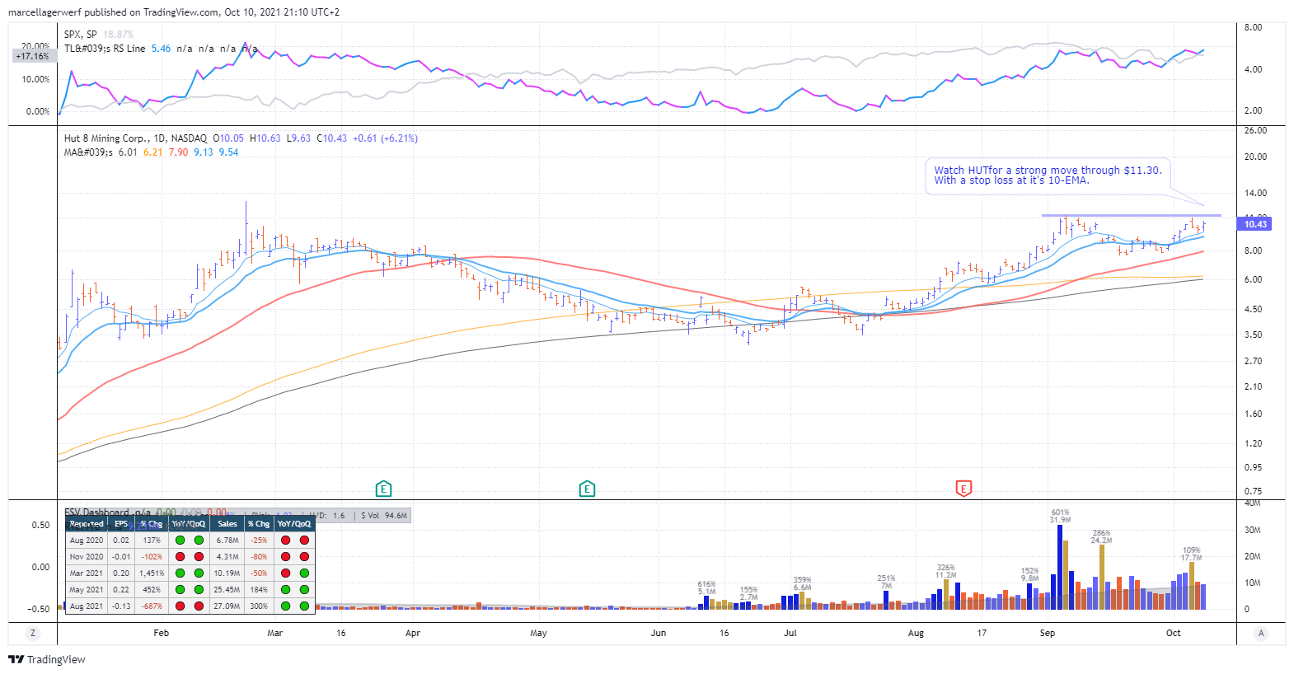This screenshot has width=1294, height=674.
Task: Click the 18.87% SPX value
Action: (118, 35)
